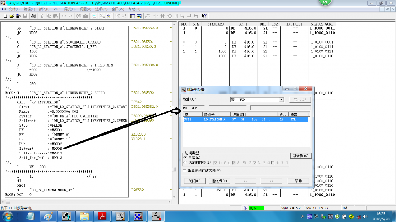Image resolution: width=396 pixels, height=222 pixels.
Task: Click the Nw 37 LN 27 status field
Action: 323,208
